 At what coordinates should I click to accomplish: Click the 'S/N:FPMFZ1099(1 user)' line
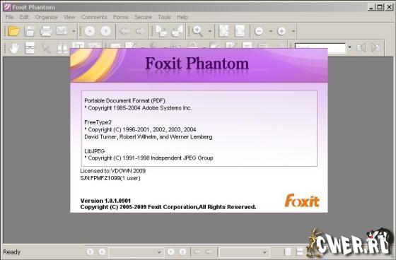point(110,178)
